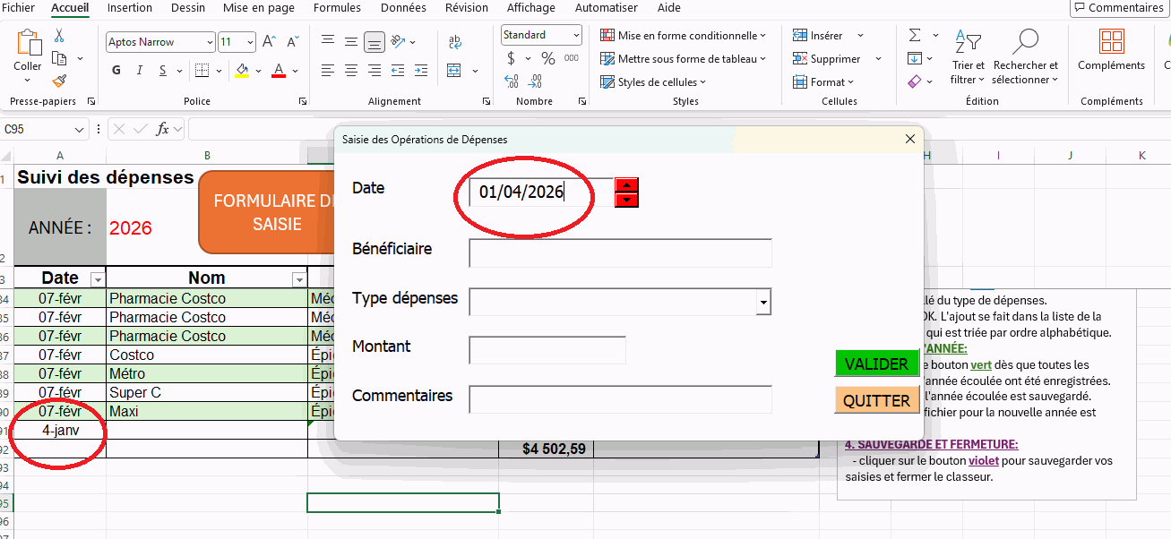Select the percent style icon
Image resolution: width=1171 pixels, height=539 pixels.
pyautogui.click(x=547, y=59)
